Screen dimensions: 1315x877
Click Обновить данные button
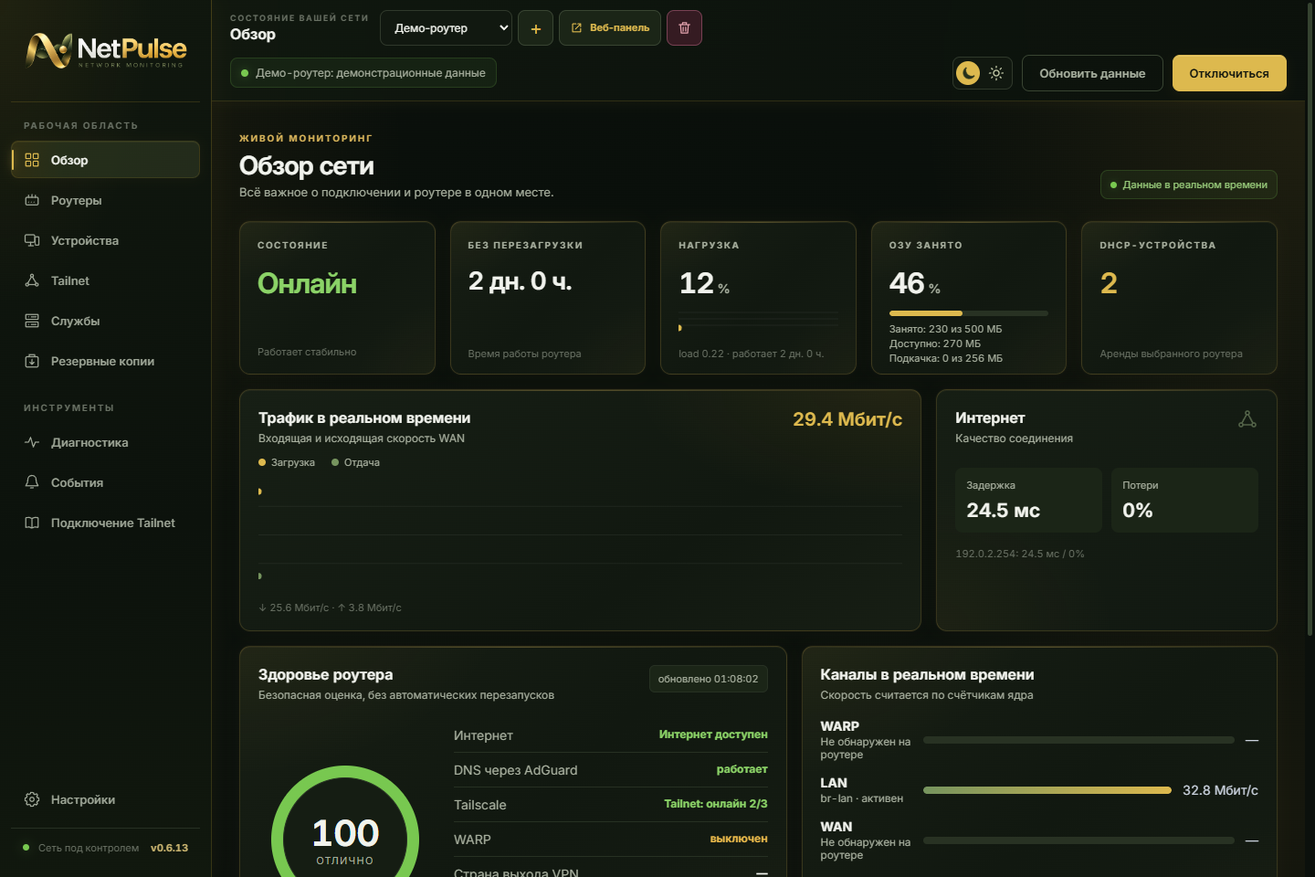coord(1092,73)
